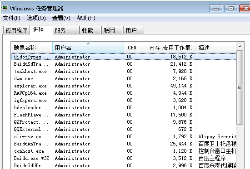
Task: Switch to the 联网 tab
Action: [112, 30]
